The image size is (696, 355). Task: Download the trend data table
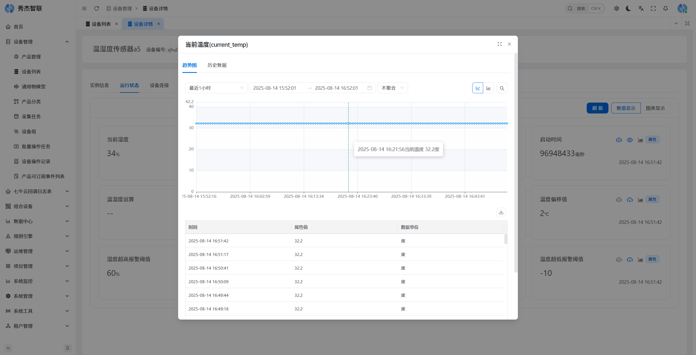(x=501, y=212)
